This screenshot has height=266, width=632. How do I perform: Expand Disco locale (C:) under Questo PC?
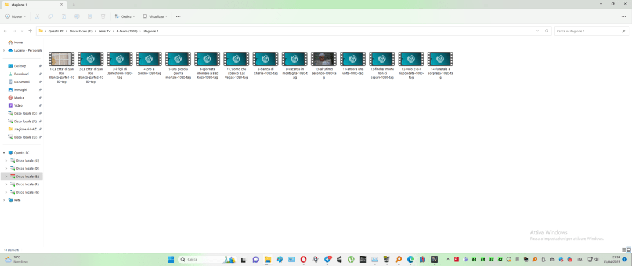pos(6,161)
